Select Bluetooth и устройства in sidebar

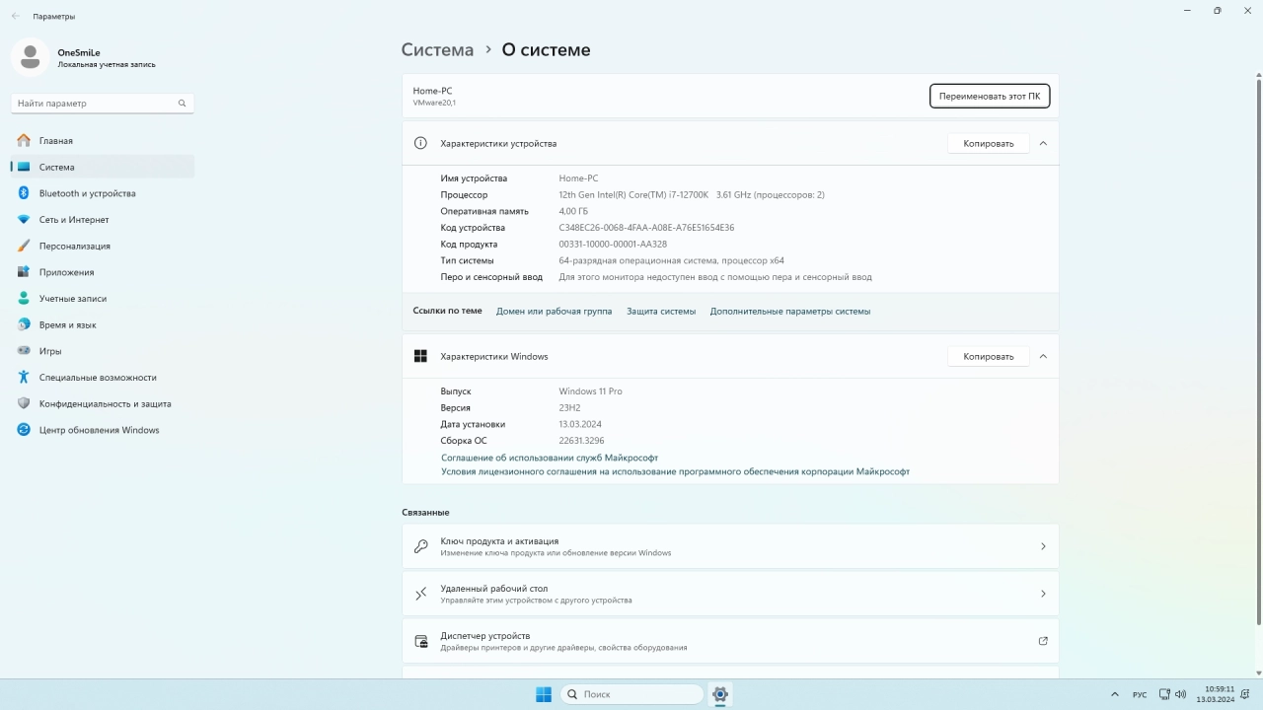(103, 193)
